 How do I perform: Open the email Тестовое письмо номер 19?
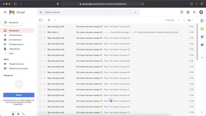click(x=116, y=101)
